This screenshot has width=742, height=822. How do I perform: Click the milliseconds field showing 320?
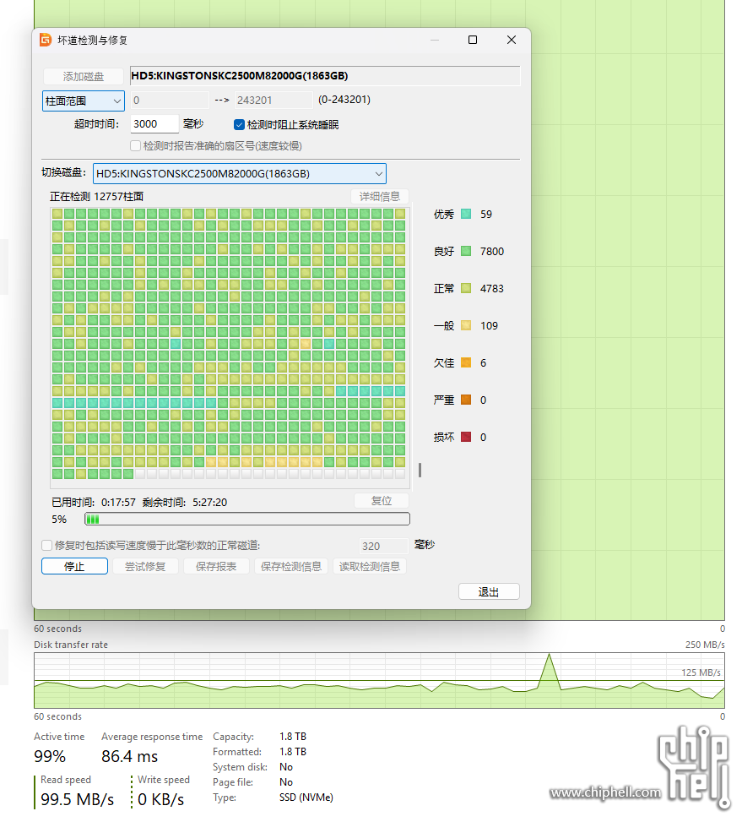(x=383, y=547)
